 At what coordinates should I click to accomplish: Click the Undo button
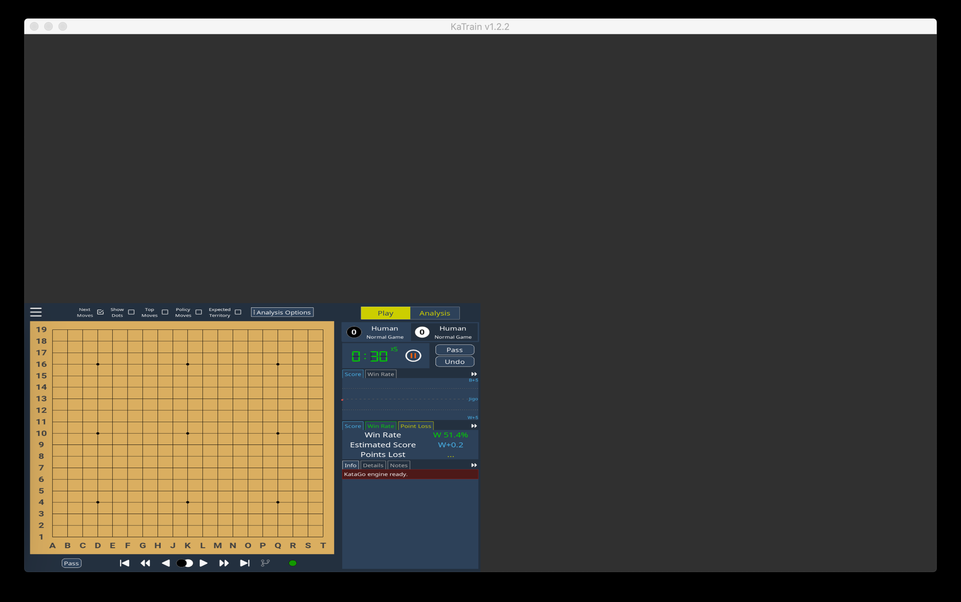pos(454,362)
